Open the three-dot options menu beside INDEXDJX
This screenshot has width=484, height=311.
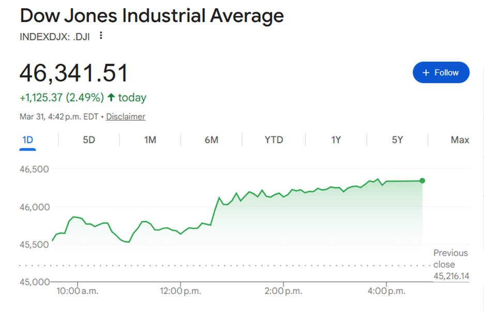101,36
